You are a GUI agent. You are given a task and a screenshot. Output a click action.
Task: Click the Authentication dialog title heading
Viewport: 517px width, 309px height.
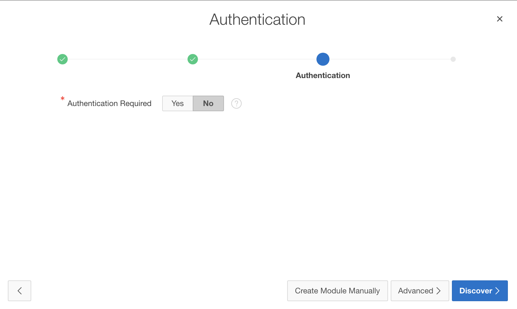[257, 20]
